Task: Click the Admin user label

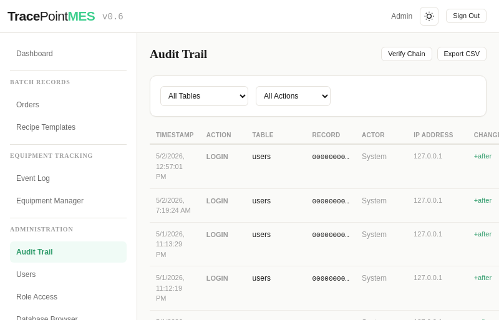Action: (401, 16)
